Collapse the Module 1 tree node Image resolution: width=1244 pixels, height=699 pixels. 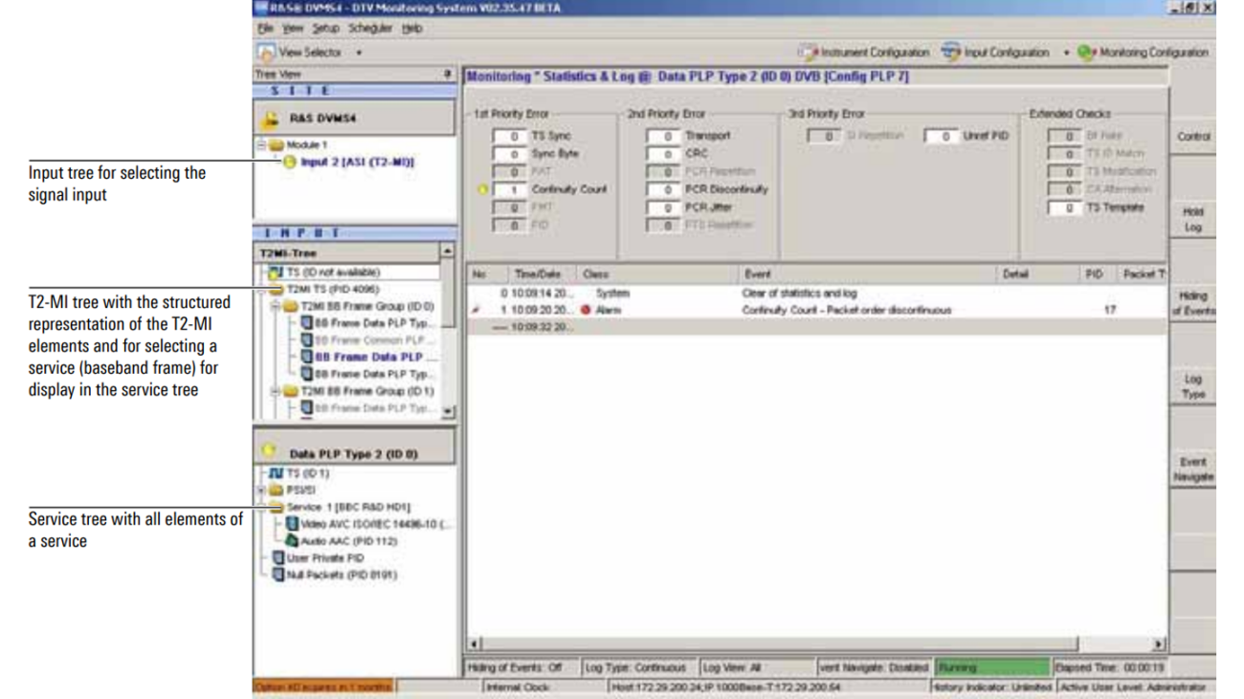[x=261, y=144]
